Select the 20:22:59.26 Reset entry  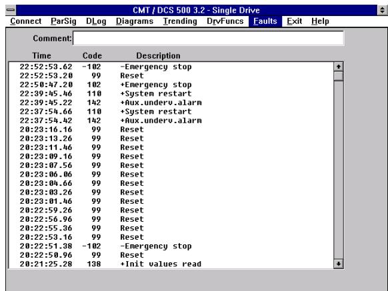[171, 210]
